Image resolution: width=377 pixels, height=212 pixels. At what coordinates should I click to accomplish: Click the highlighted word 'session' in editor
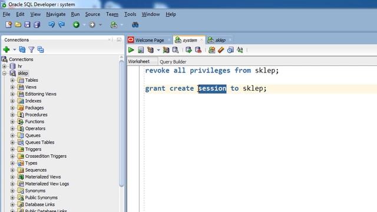point(212,88)
